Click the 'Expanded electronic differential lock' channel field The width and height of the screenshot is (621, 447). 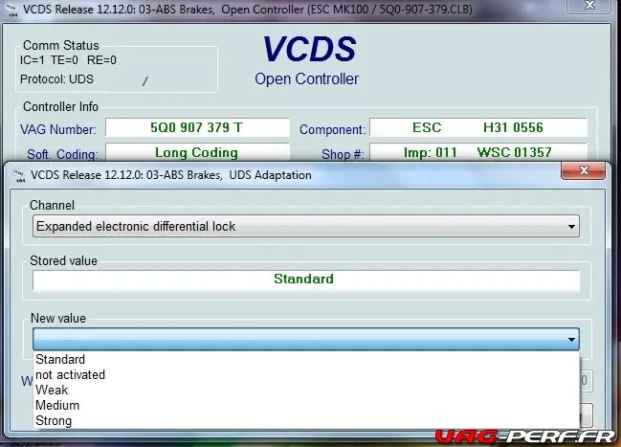pos(306,226)
